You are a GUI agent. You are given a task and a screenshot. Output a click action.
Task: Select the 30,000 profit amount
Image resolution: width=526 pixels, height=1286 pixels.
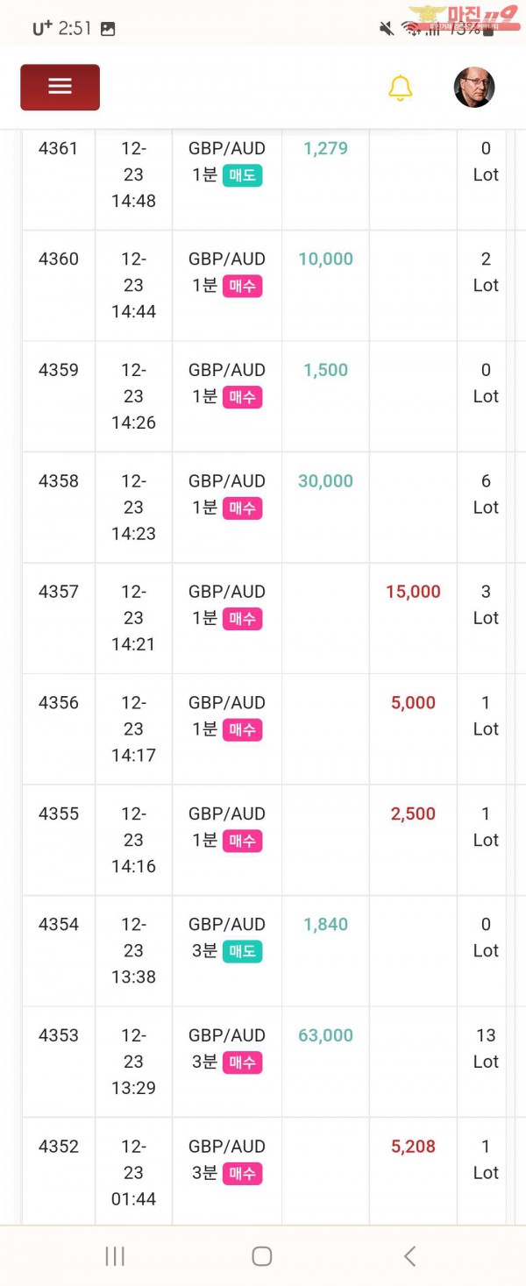325,481
